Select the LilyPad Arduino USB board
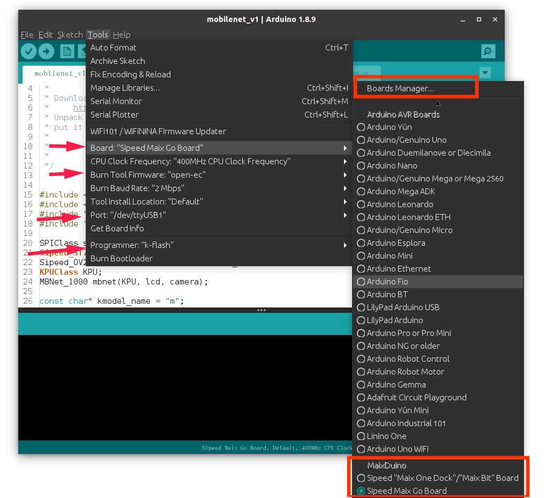Image resolution: width=546 pixels, height=498 pixels. pos(438,307)
